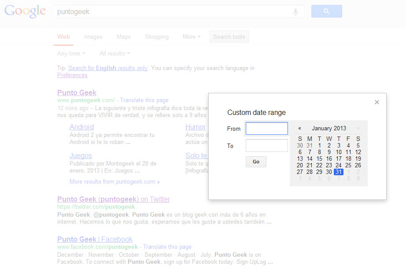
Task: Pick January 28 in the calendar
Action: [310, 172]
